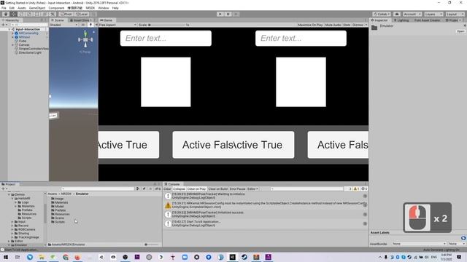Select the Rect tool in Unity toolbar

(x=36, y=14)
